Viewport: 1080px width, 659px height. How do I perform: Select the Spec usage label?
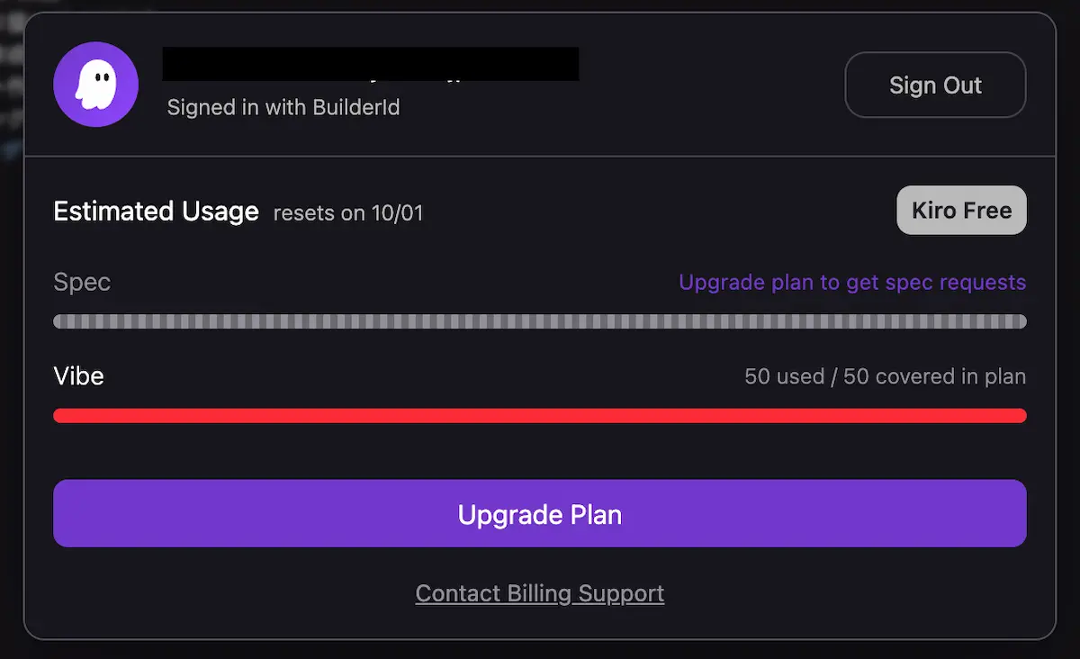pos(82,283)
